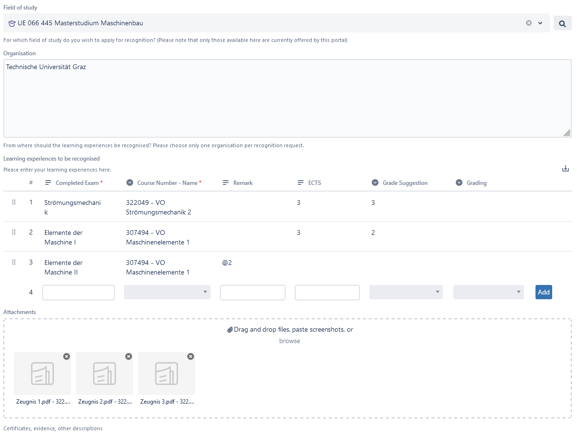Expand the field of study dropdown
The image size is (577, 436).
(x=540, y=23)
